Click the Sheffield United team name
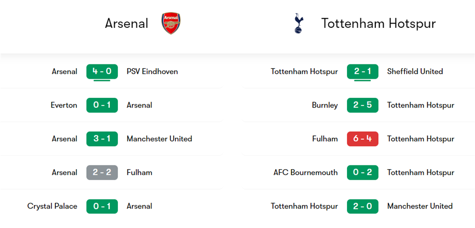 (x=415, y=71)
